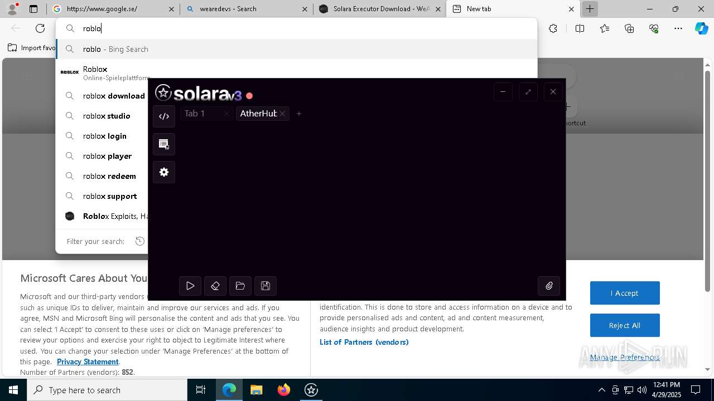Refresh the Edge page
The width and height of the screenshot is (714, 401).
coord(40,28)
